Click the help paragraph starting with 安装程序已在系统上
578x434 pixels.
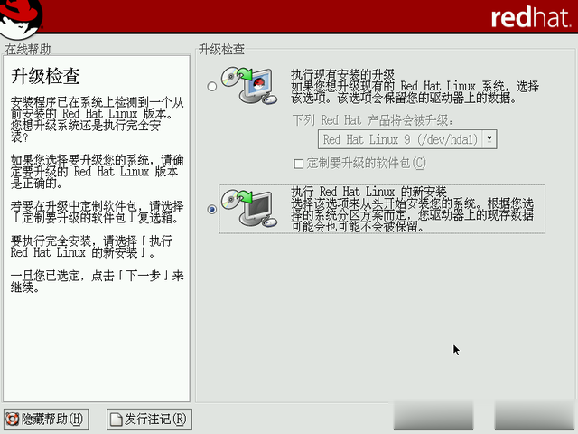[97, 119]
